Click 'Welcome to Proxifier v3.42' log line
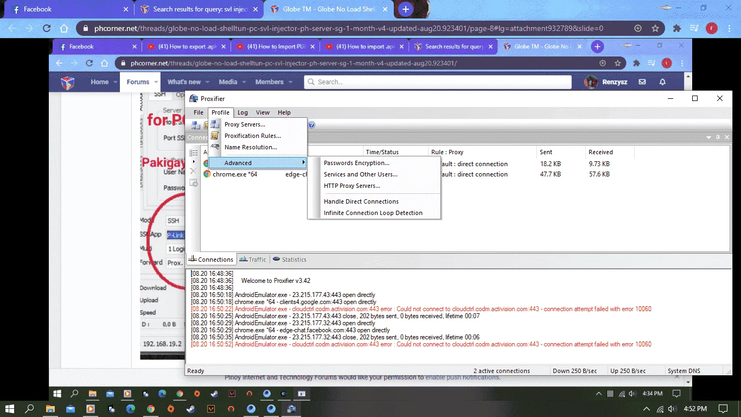The image size is (741, 417). (276, 281)
